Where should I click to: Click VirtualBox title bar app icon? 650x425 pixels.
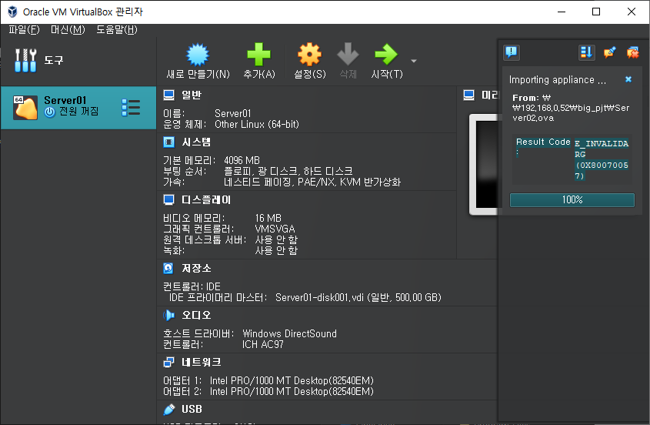(12, 12)
